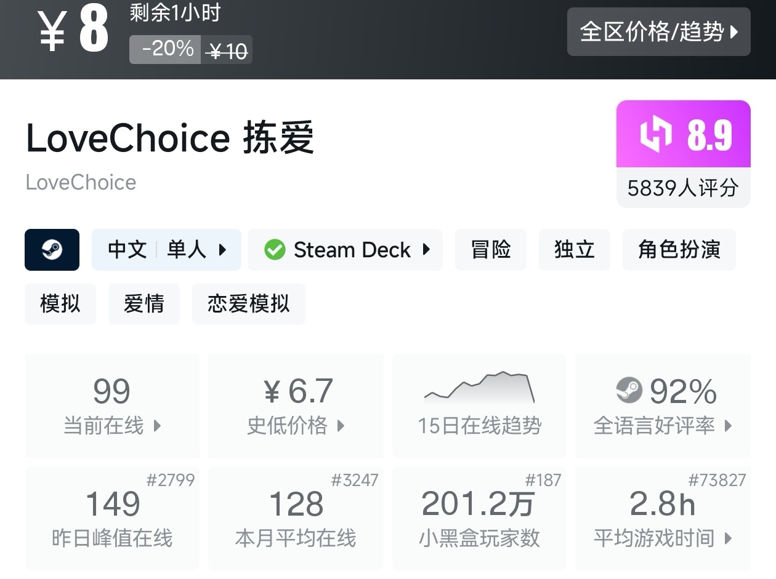Click the Steam logo beside 92%
The height and width of the screenshot is (579, 776).
(x=629, y=390)
